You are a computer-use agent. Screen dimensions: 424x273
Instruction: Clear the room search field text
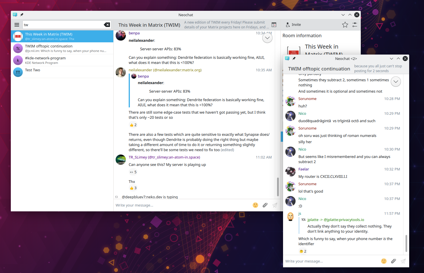pos(107,25)
